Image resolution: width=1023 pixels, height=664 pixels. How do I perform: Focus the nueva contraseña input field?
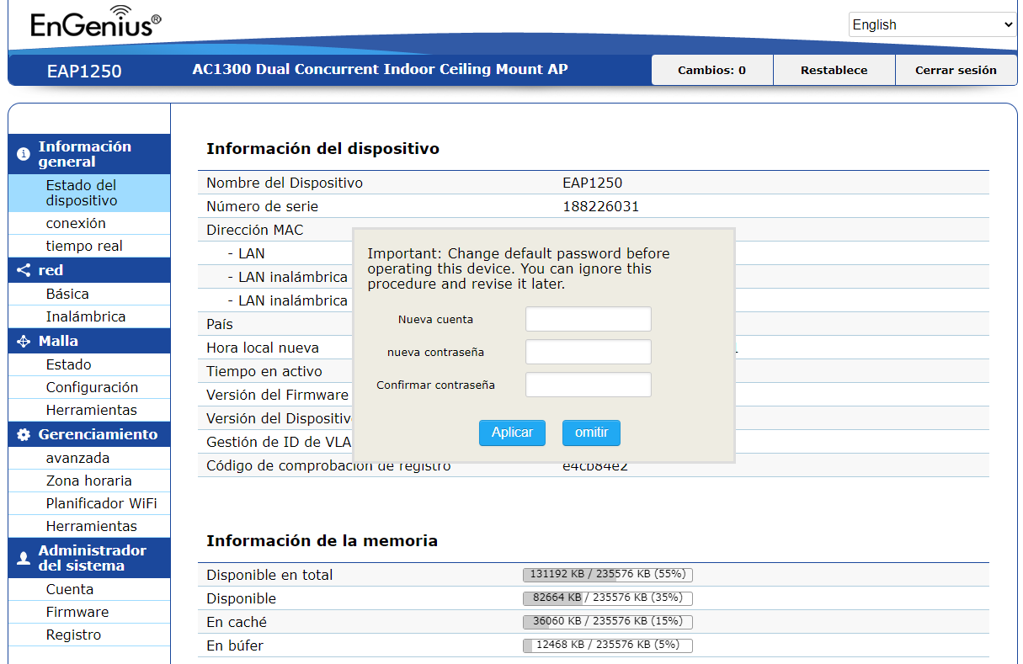pos(589,352)
